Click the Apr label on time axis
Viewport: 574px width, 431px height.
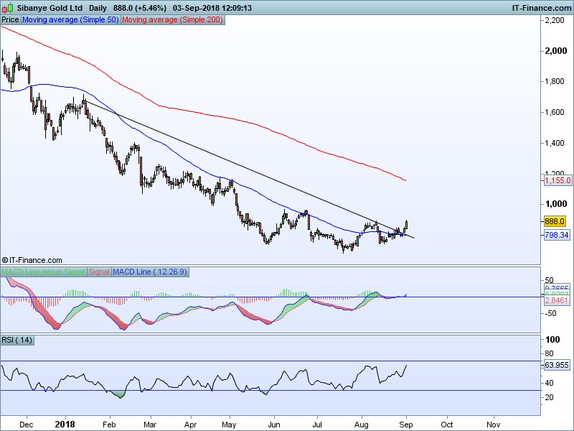coord(190,425)
